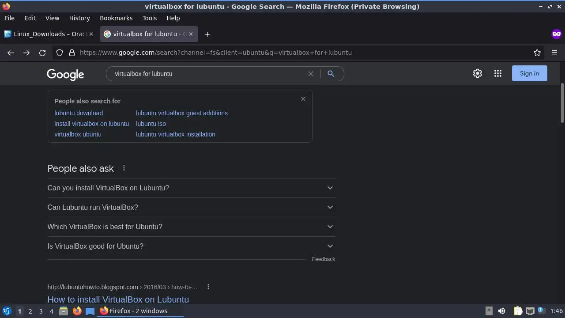Viewport: 565px width, 318px height.
Task: Open 'install virtualbox on lubuntu' suggestion
Action: tap(91, 124)
